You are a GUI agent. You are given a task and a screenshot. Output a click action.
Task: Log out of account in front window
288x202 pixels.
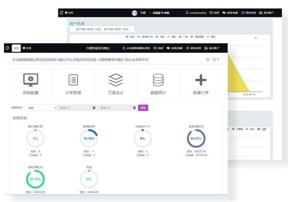[212, 48]
